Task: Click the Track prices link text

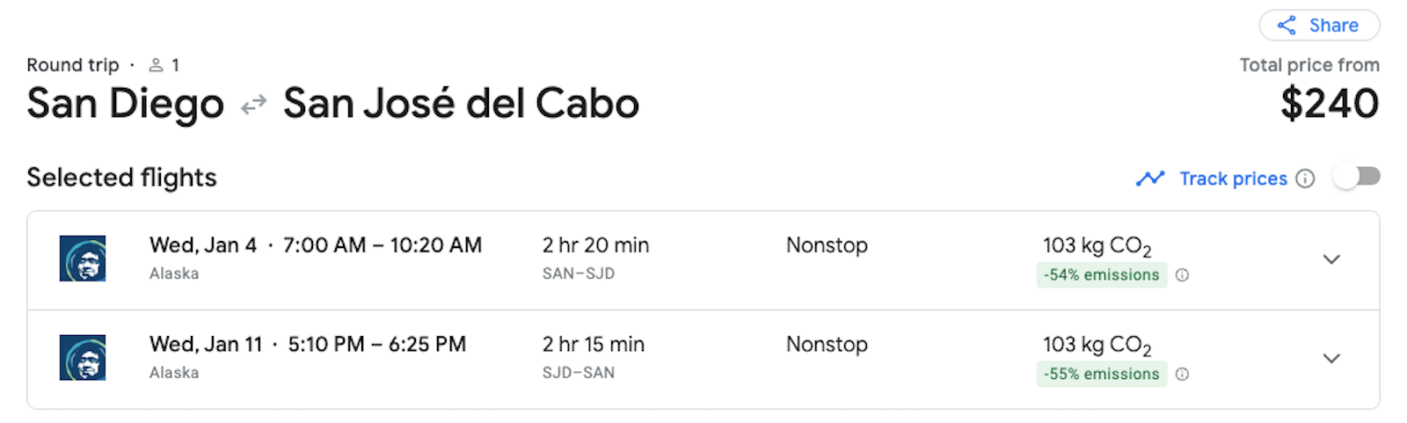Action: pyautogui.click(x=1233, y=179)
